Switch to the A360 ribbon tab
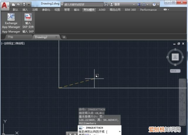The image size is (188, 135). point(102,10)
